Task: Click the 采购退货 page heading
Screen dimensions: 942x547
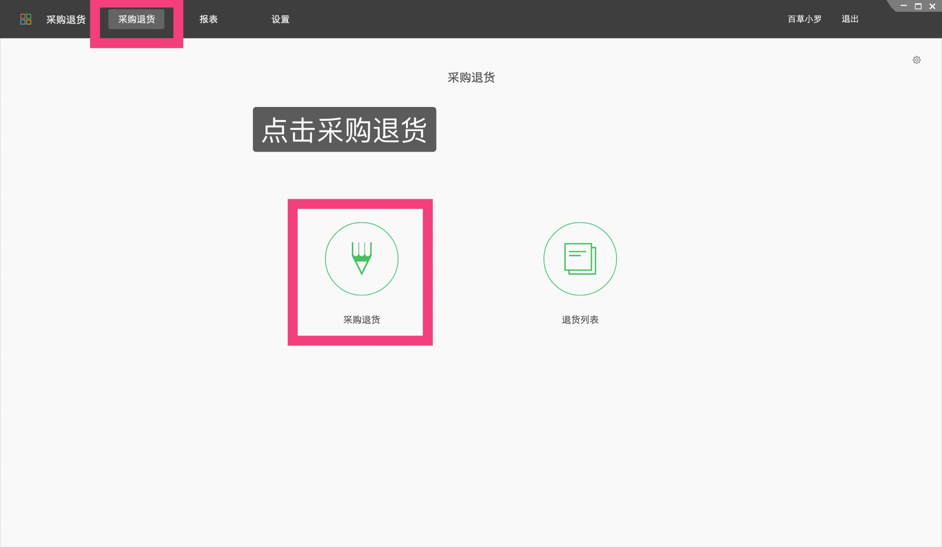Action: coord(471,77)
